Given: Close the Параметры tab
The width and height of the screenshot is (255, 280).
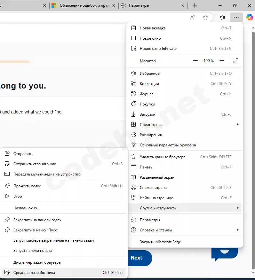Looking at the screenshot, I should point(183,6).
